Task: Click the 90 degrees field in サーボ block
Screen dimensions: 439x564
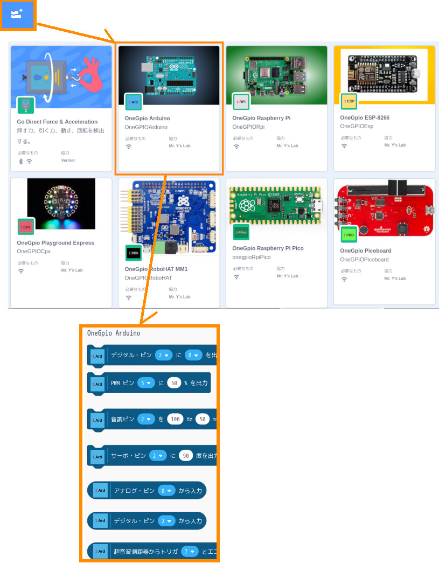Action: [186, 456]
